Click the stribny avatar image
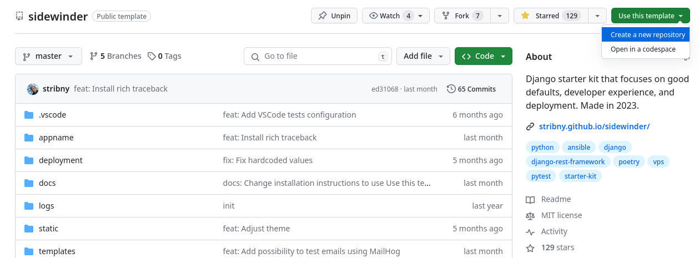Viewport: 699px width, 258px height. click(33, 89)
